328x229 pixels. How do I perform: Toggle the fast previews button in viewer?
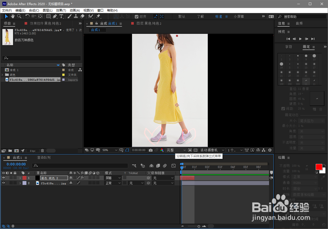[x=252, y=150]
